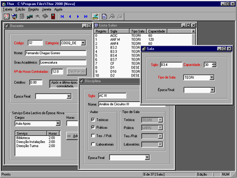Go to first record arrow
237x178 pixels.
click(x=62, y=17)
